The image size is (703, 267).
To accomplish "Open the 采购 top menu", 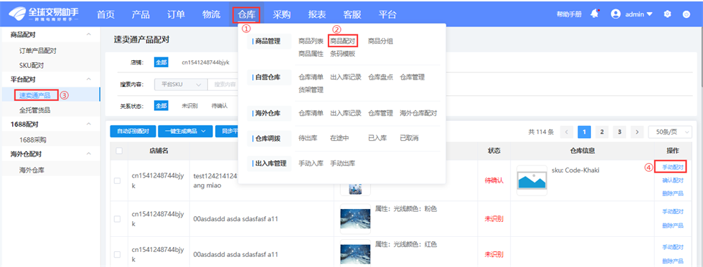I will click(282, 14).
